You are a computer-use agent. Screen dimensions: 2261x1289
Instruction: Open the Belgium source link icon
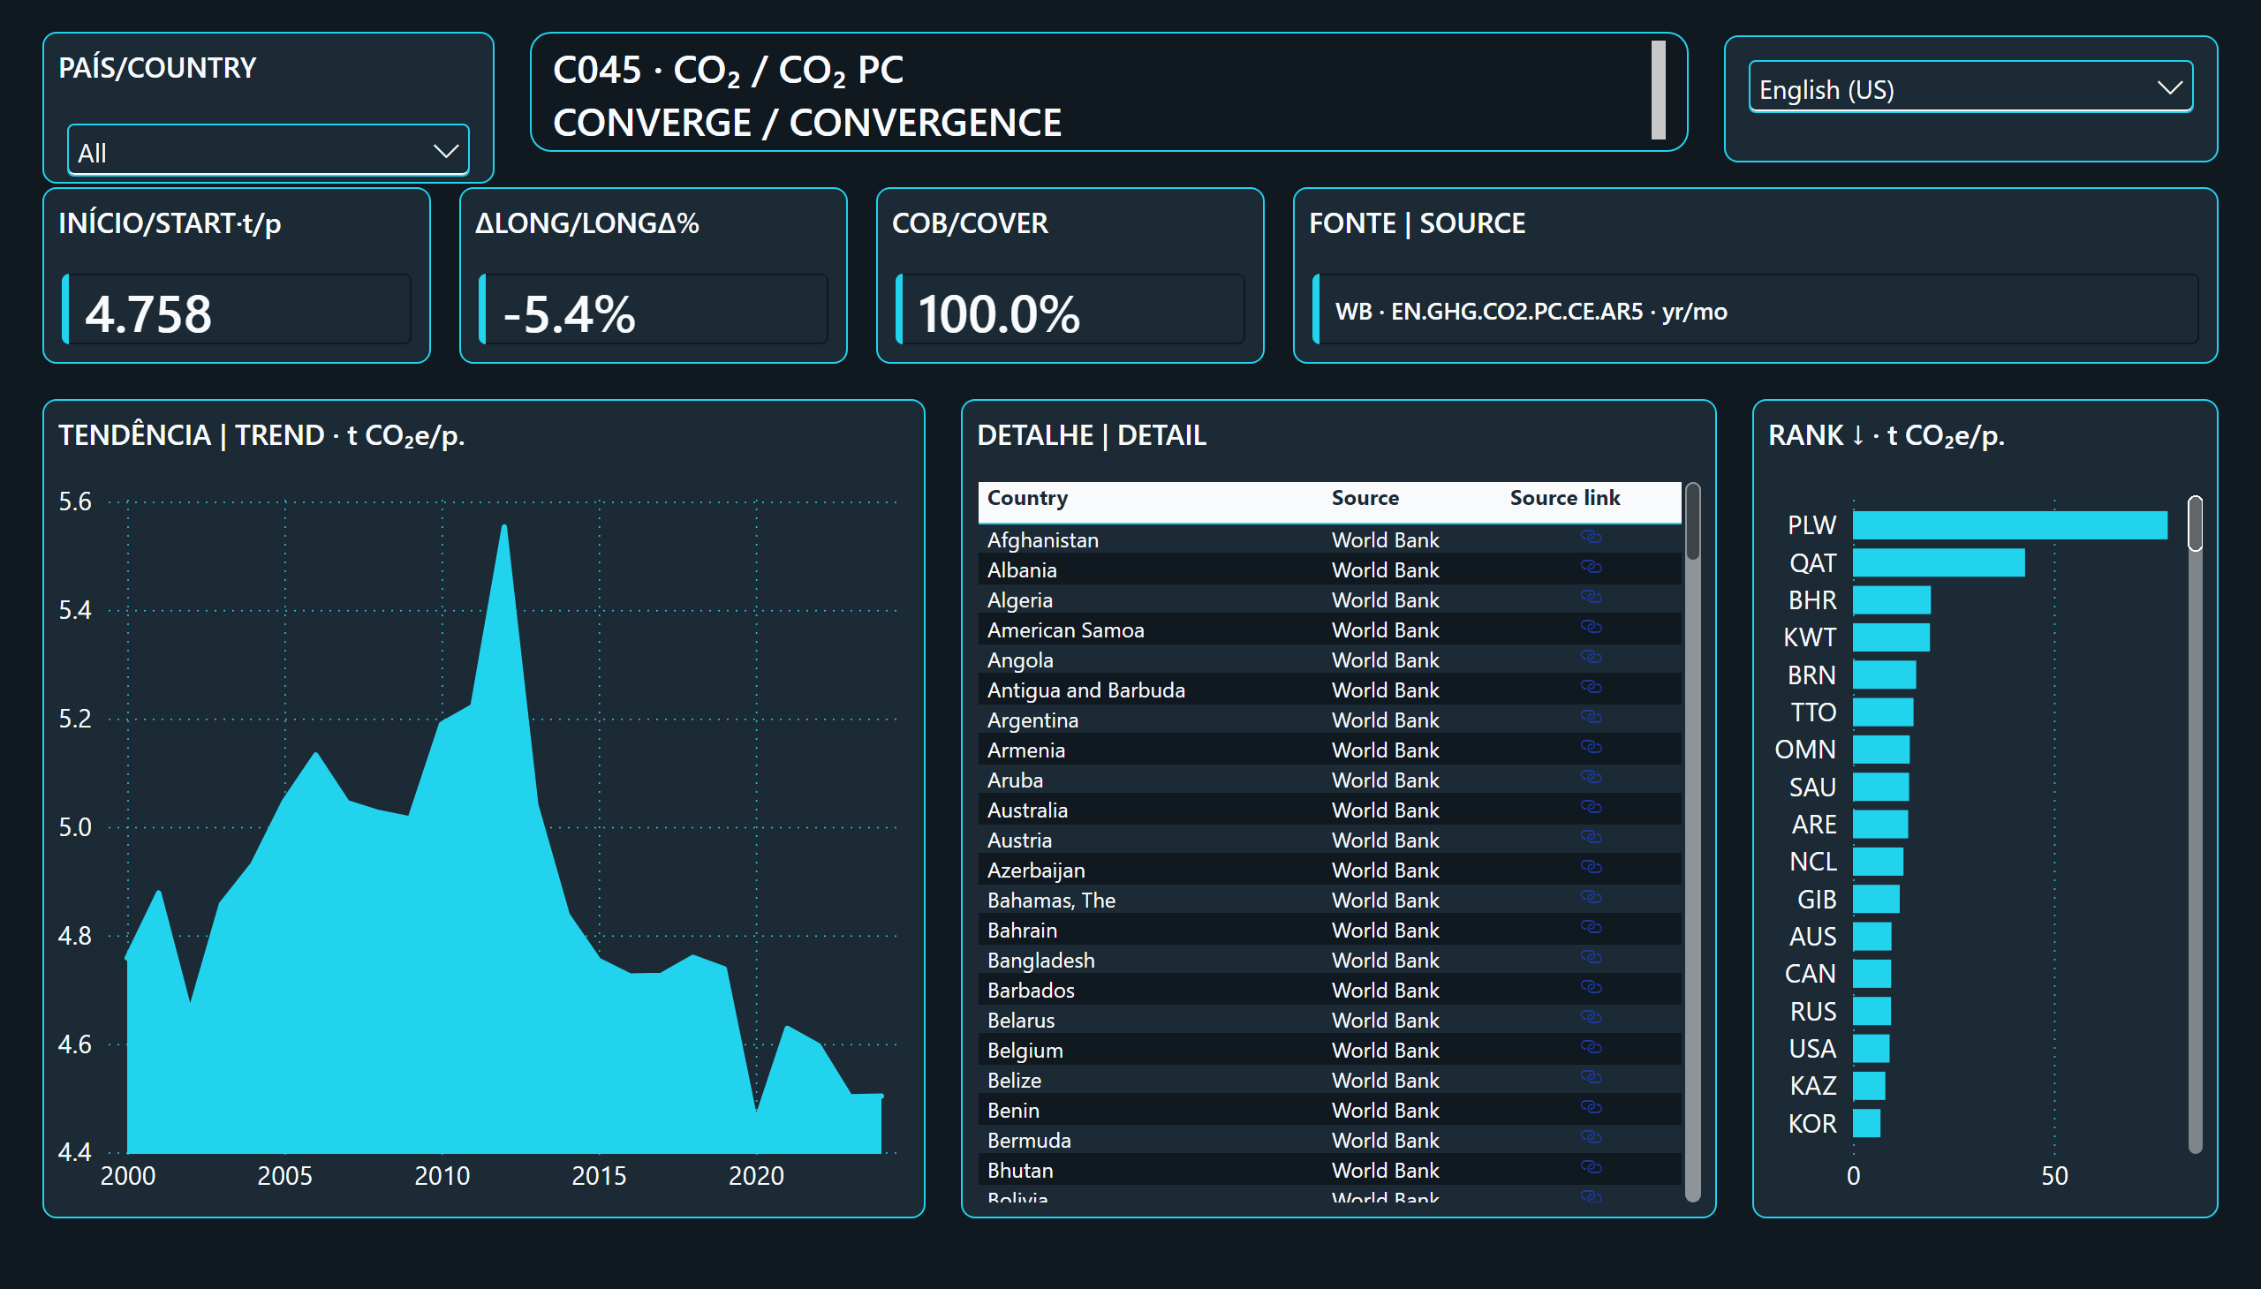point(1591,1047)
